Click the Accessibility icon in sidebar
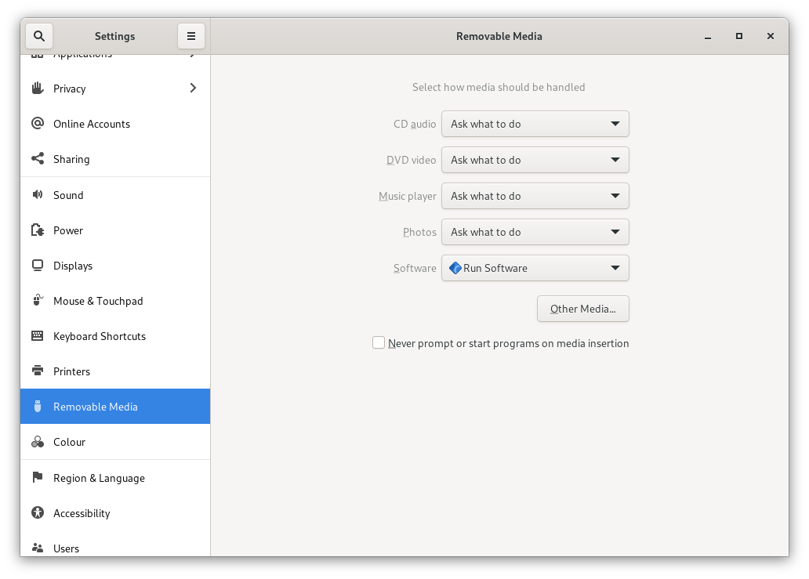Screen dimensions: 809x579 pyautogui.click(x=37, y=513)
